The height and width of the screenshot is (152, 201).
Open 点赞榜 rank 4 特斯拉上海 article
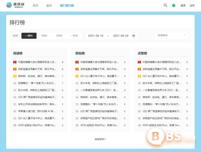coord(162,83)
